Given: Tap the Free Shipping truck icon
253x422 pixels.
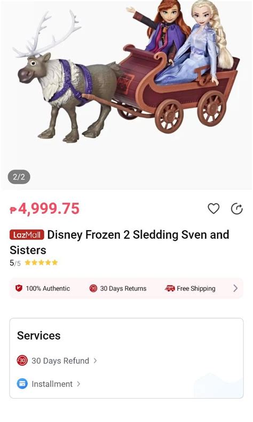Looking at the screenshot, I should pos(170,288).
